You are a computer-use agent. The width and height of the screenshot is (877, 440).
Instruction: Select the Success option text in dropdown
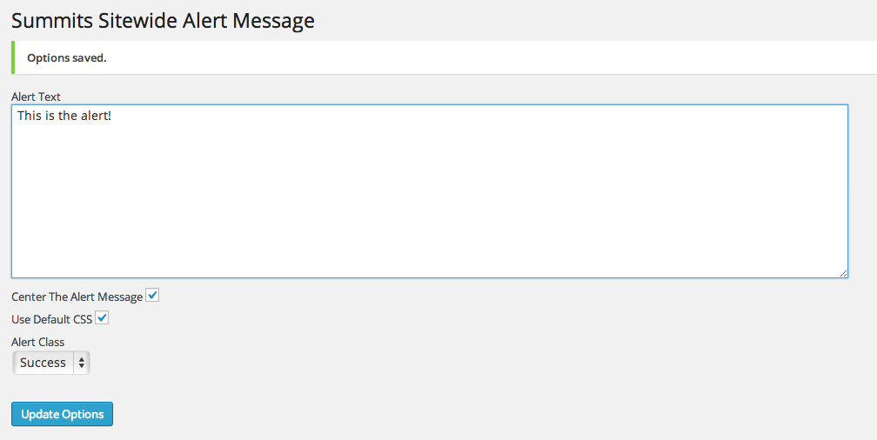44,363
